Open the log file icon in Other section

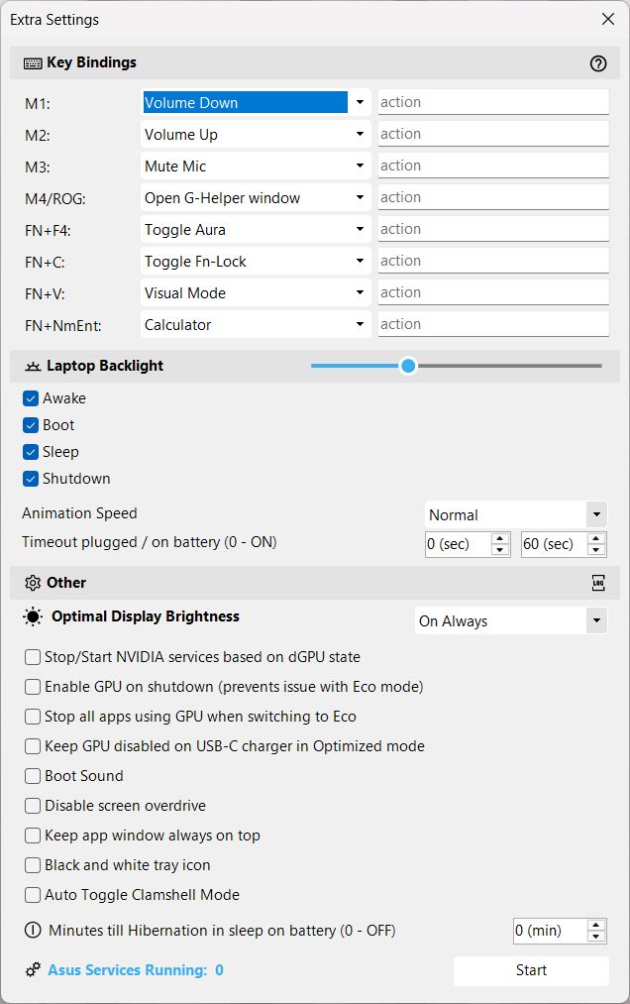[x=598, y=583]
